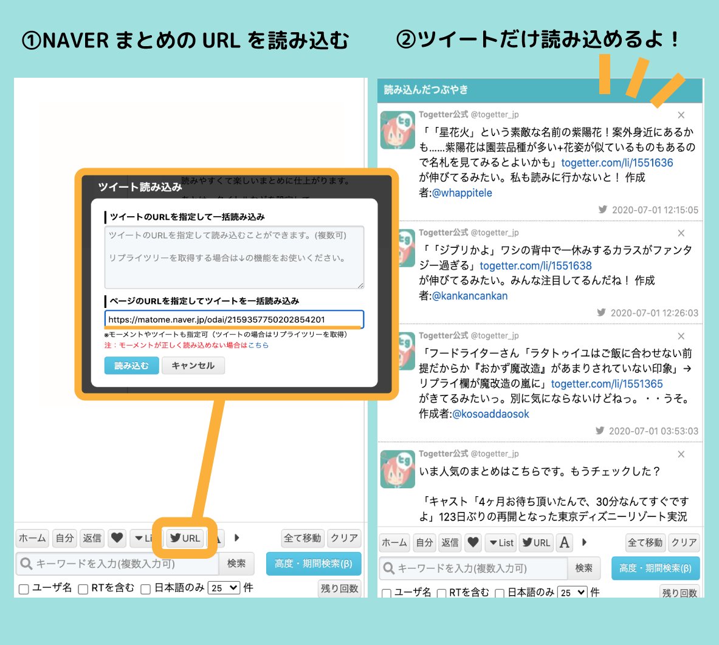The image size is (719, 645).
Task: Click magnifier icon in right keyword search box
Action: [388, 568]
